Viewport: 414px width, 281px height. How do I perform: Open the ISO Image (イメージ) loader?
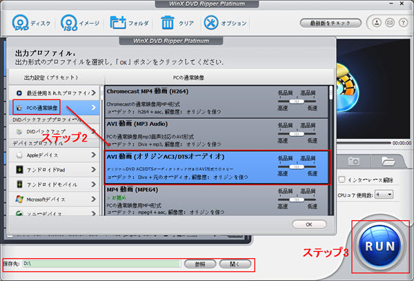69,23
